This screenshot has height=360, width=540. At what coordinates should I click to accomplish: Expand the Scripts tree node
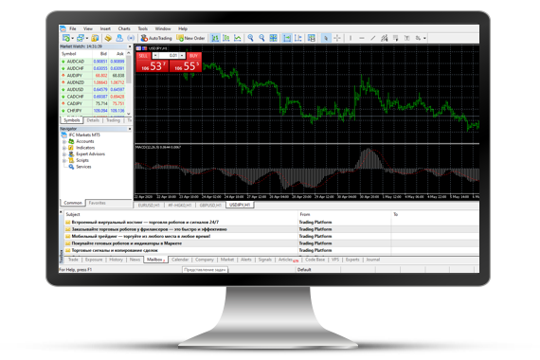click(x=64, y=160)
